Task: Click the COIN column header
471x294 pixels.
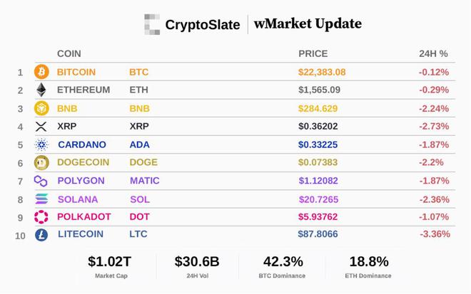Action: (69, 53)
